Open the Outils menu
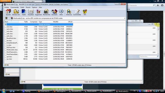 click(22, 7)
